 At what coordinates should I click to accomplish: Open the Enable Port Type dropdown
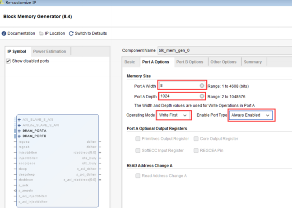click(x=251, y=115)
